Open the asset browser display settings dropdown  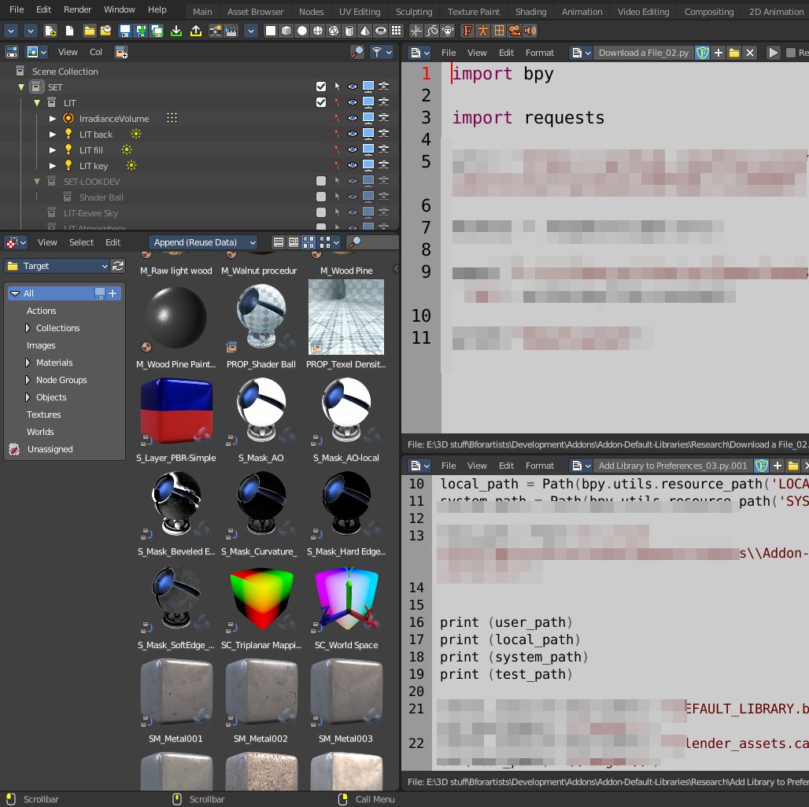tap(330, 242)
